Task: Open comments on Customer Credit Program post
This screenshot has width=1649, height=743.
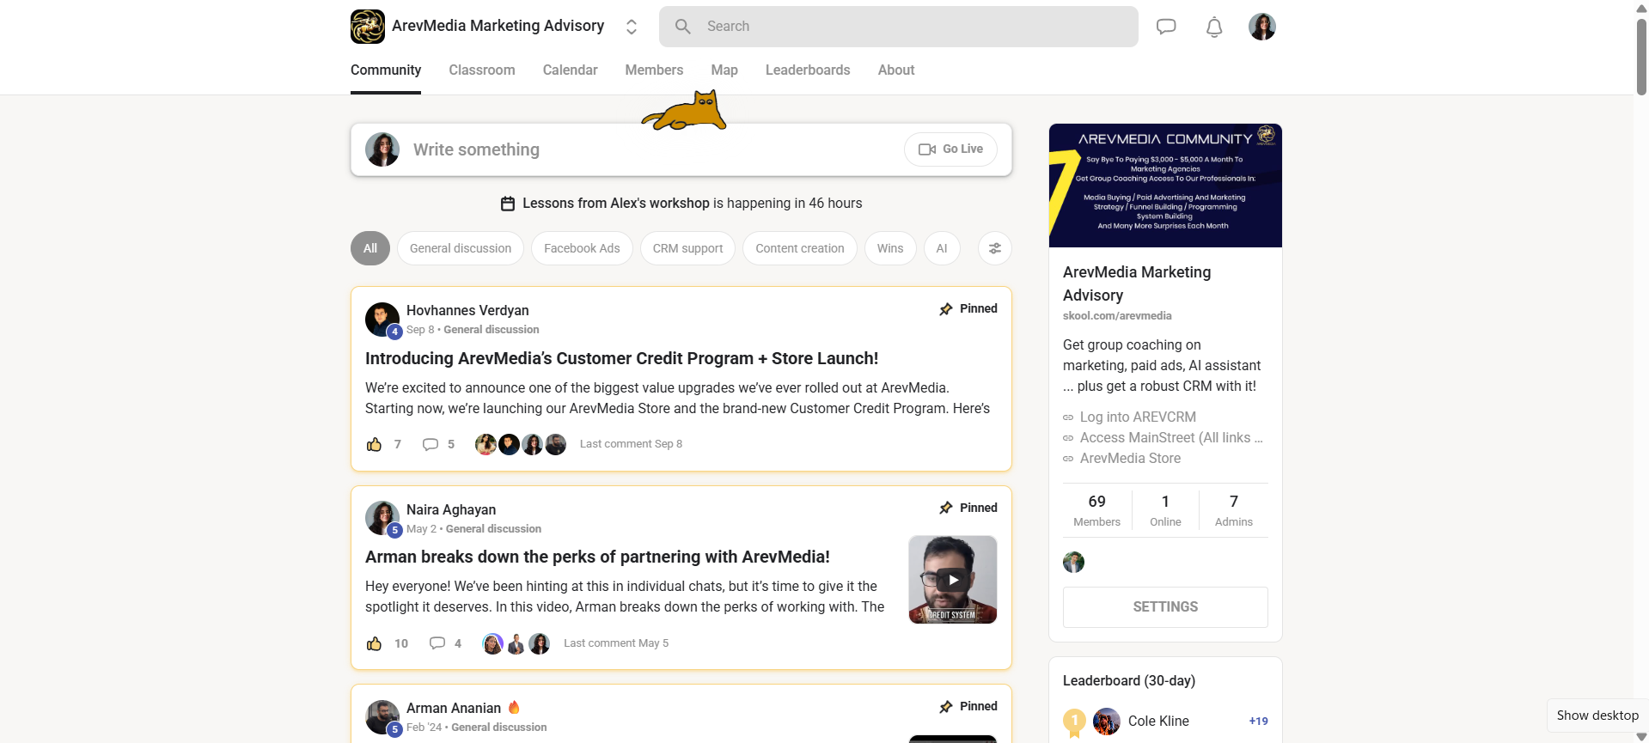Action: pyautogui.click(x=431, y=444)
